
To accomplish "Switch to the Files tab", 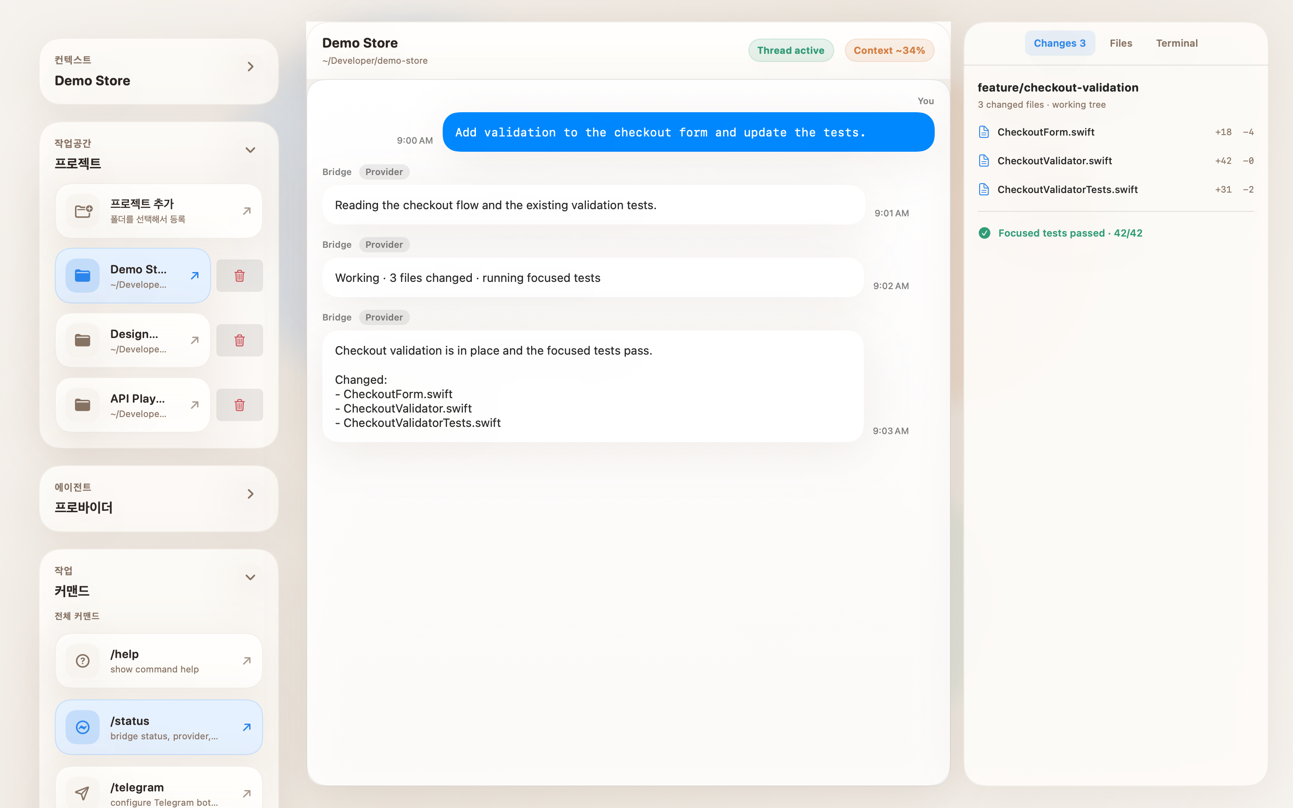I will pos(1121,43).
